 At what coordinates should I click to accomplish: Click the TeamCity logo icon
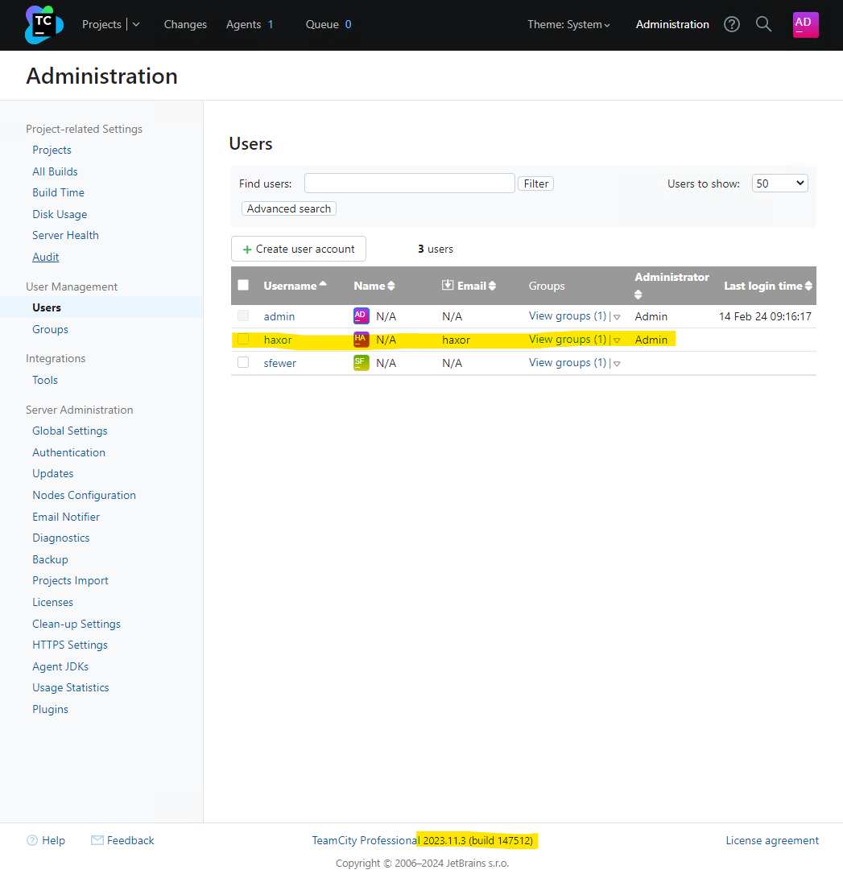43,24
